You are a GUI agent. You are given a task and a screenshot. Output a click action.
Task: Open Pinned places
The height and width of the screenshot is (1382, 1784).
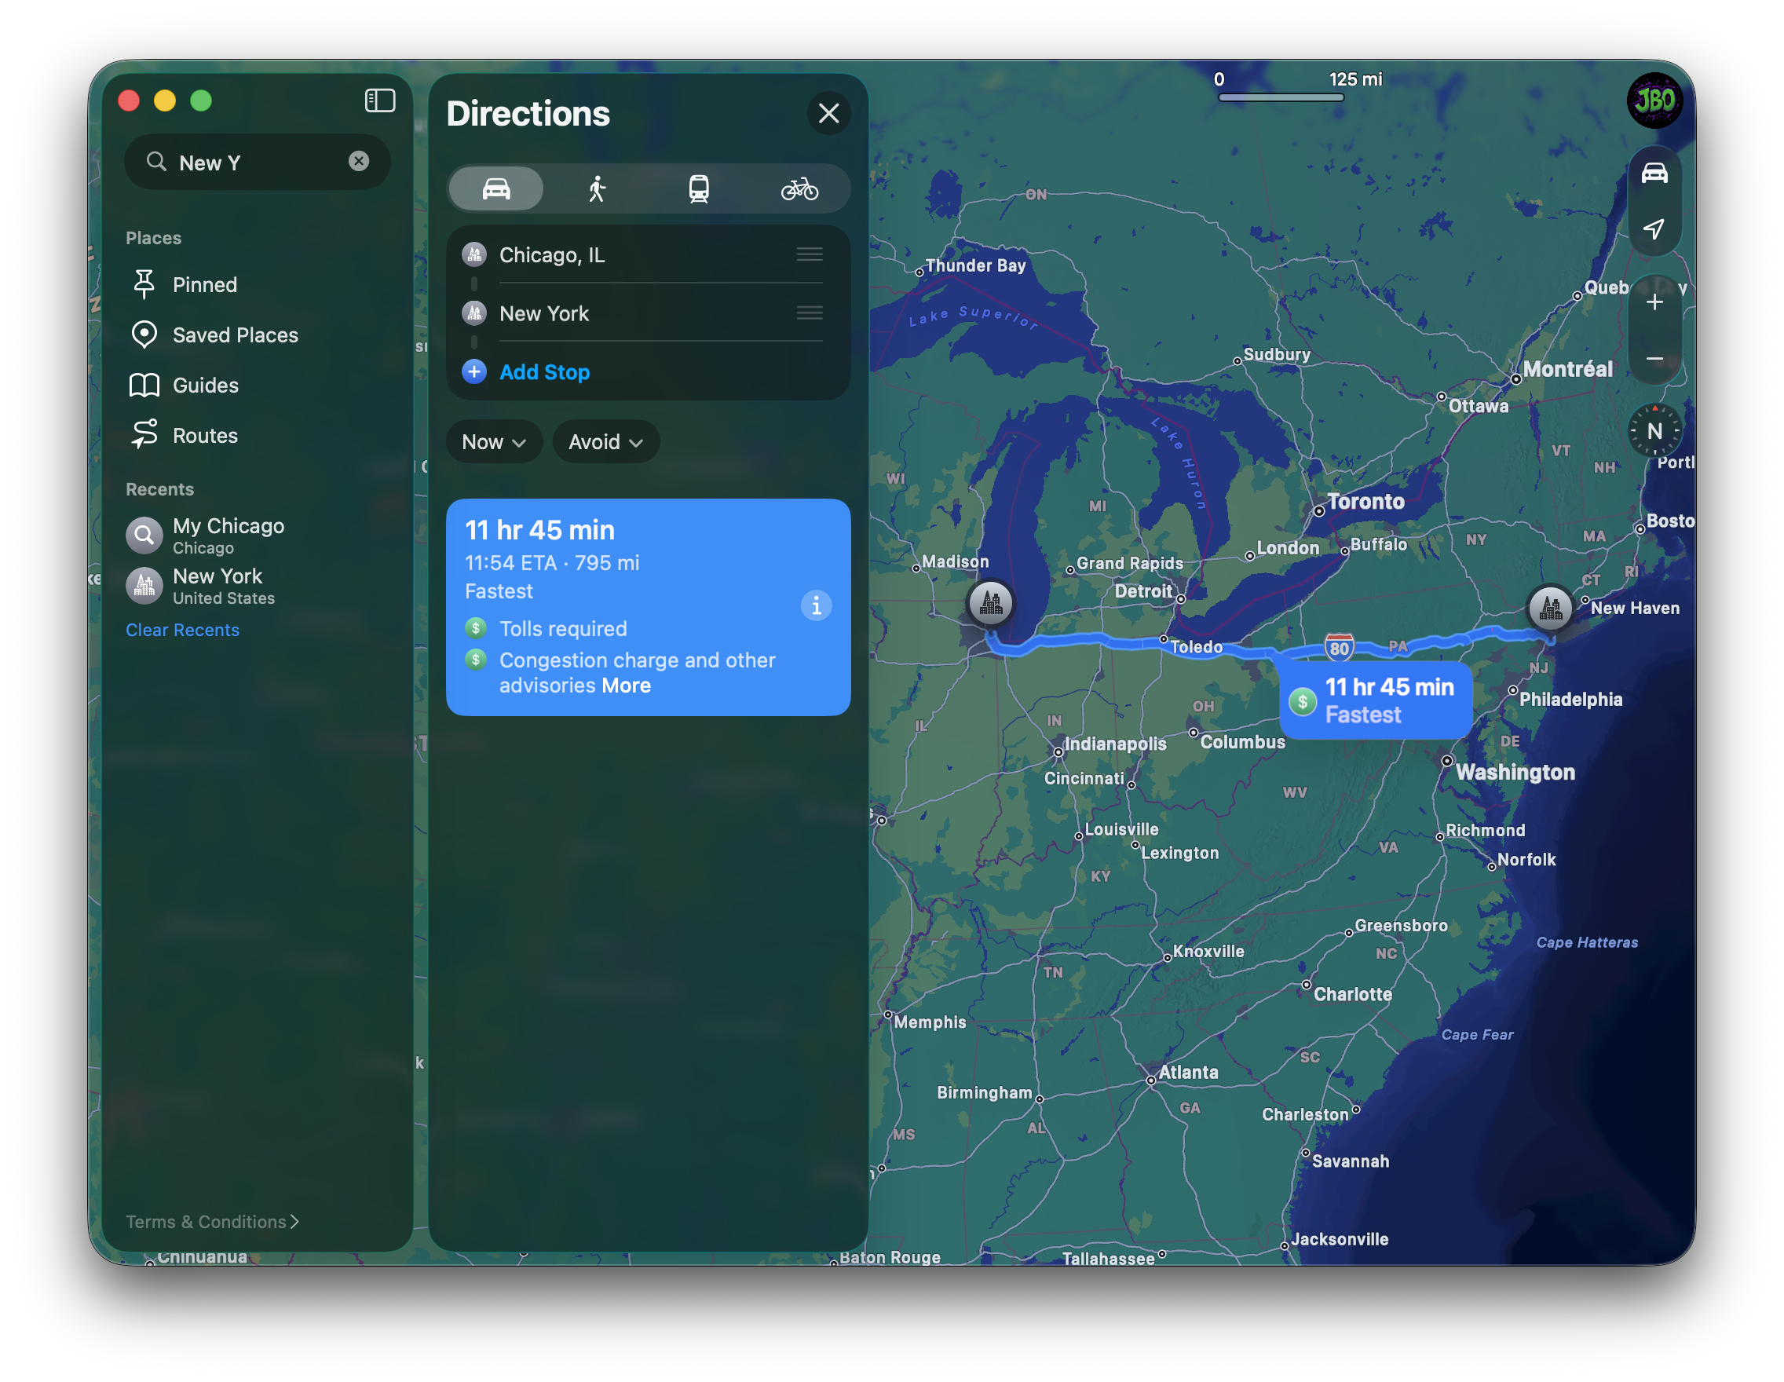coord(204,285)
